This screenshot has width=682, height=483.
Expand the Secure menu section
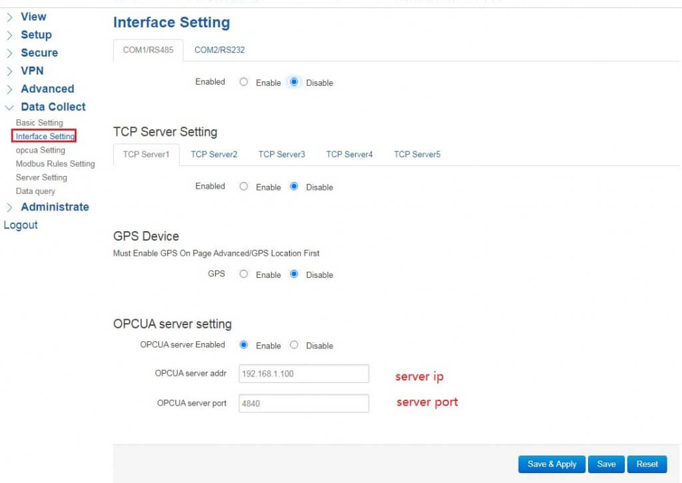coord(39,53)
